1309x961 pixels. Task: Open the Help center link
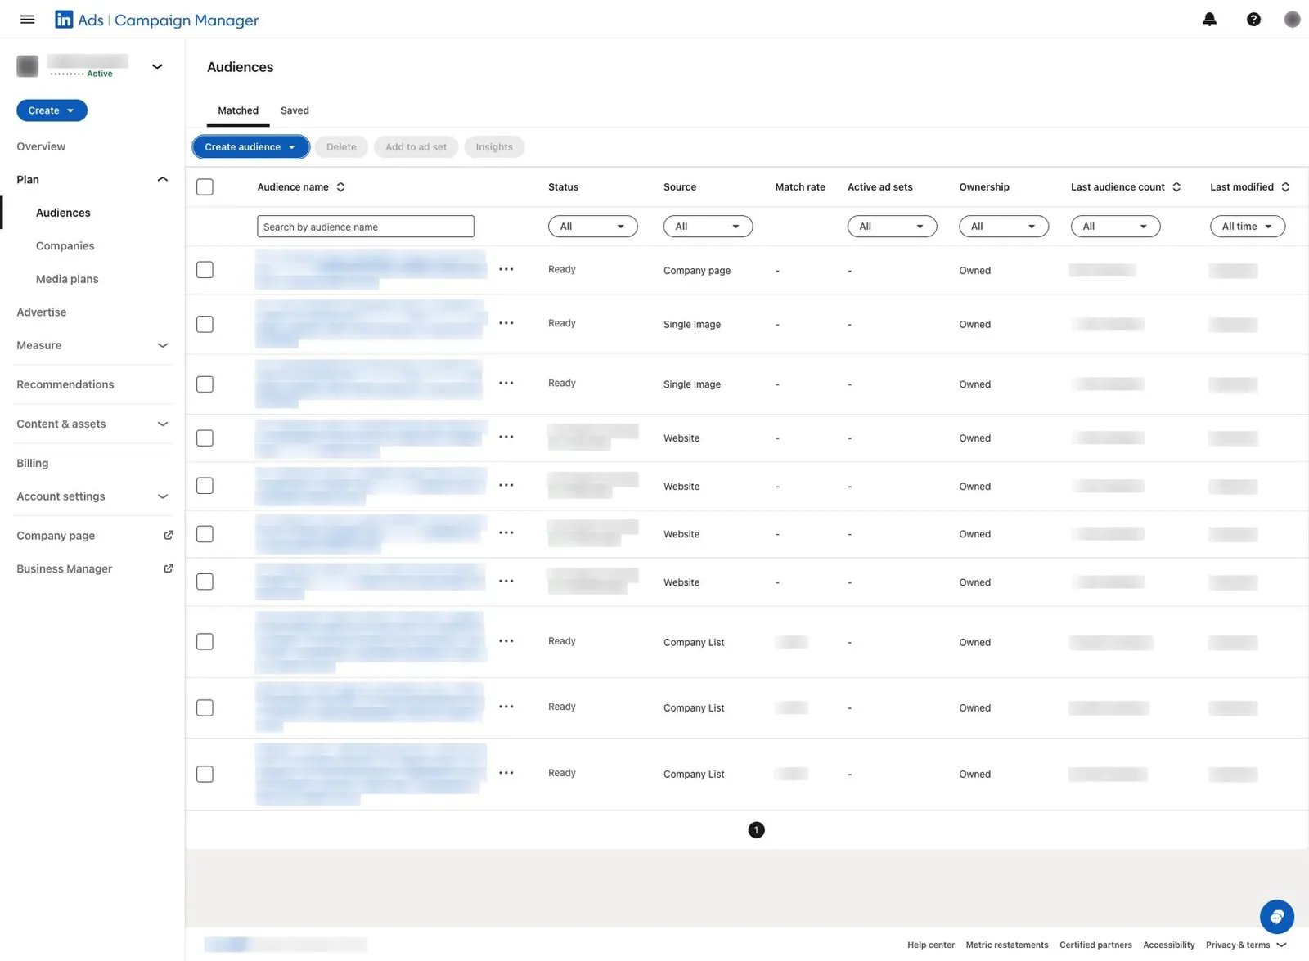click(x=931, y=945)
